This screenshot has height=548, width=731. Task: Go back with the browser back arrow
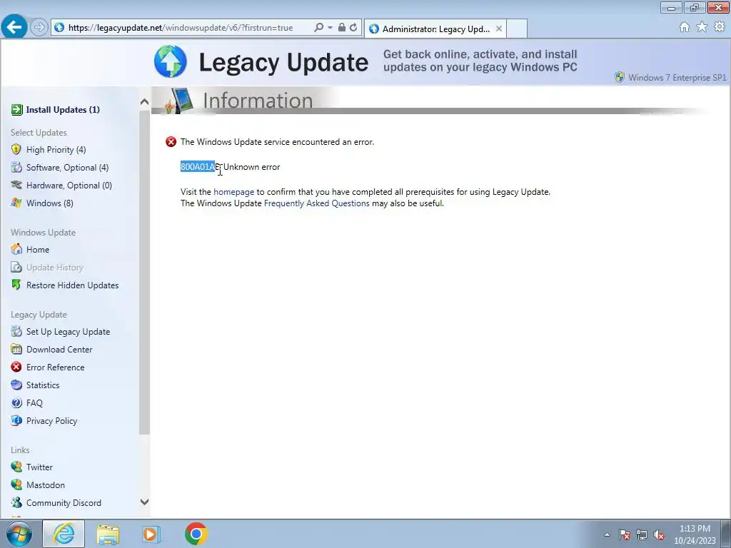coord(14,27)
